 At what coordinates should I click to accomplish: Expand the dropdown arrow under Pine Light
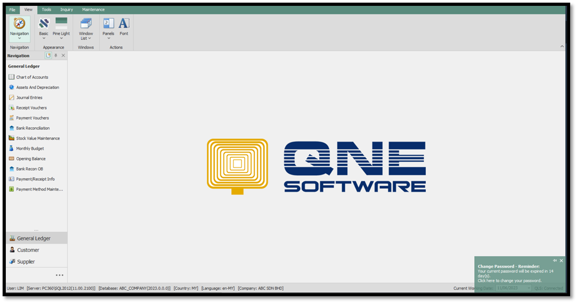(61, 38)
